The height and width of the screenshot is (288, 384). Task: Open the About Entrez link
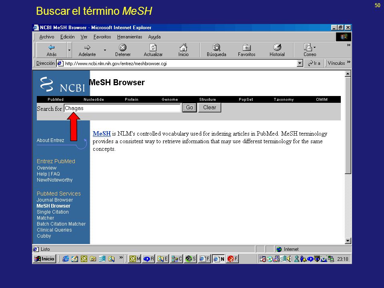point(50,140)
